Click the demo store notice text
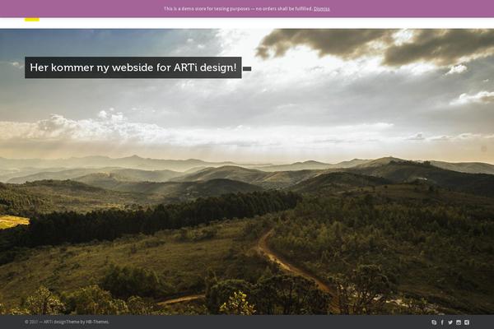Viewport: 494px width, 329px height. [x=238, y=9]
